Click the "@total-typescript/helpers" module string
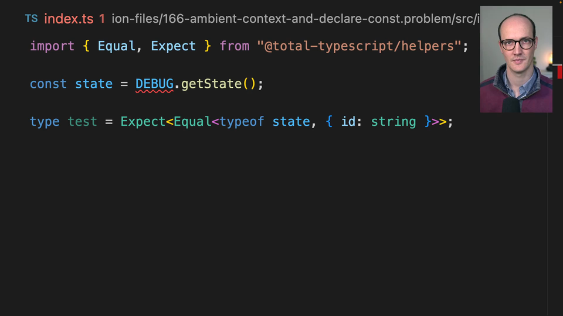 [x=359, y=46]
